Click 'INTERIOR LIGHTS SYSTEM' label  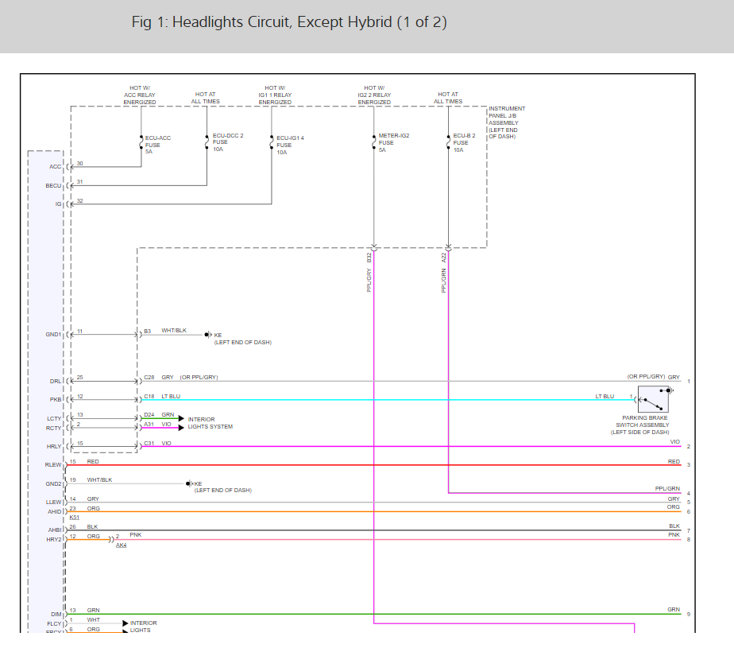pyautogui.click(x=211, y=423)
